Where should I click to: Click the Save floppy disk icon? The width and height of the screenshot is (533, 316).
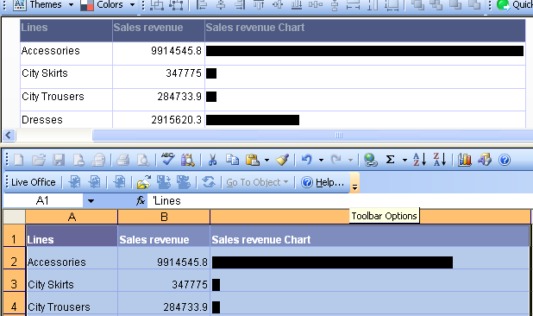[59, 160]
